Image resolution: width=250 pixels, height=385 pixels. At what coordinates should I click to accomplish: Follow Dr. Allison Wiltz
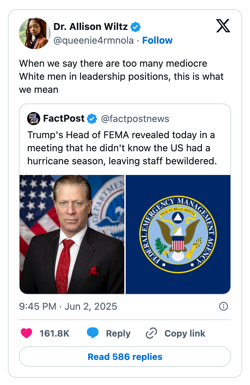[x=157, y=40]
